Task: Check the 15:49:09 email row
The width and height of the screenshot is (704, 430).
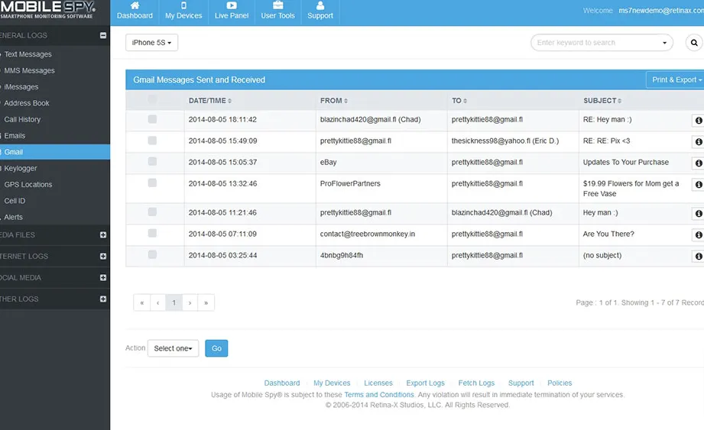Action: click(x=152, y=141)
